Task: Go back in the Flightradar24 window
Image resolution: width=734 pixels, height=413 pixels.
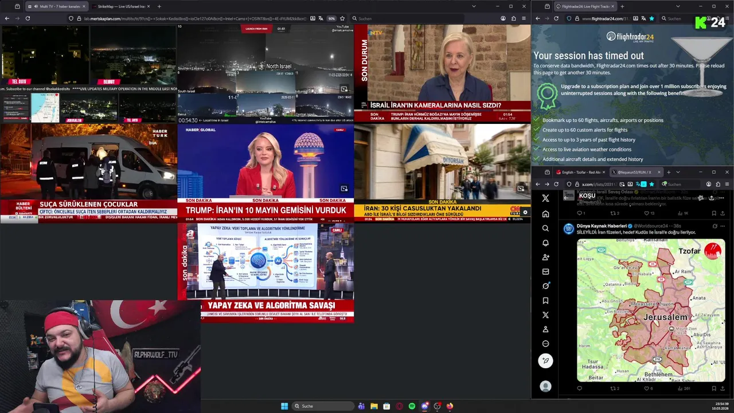Action: pos(537,18)
